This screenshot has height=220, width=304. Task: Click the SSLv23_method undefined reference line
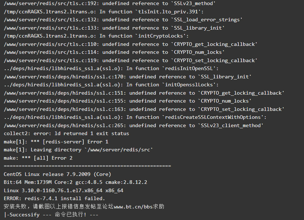(x=109, y=4)
